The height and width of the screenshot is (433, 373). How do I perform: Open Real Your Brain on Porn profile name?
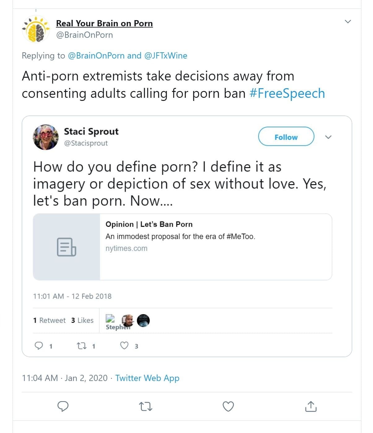point(104,24)
